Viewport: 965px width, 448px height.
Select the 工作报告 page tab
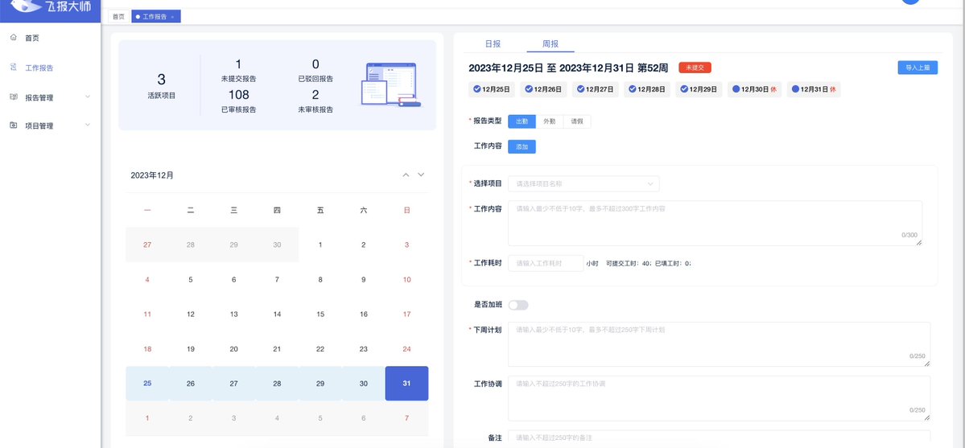155,17
